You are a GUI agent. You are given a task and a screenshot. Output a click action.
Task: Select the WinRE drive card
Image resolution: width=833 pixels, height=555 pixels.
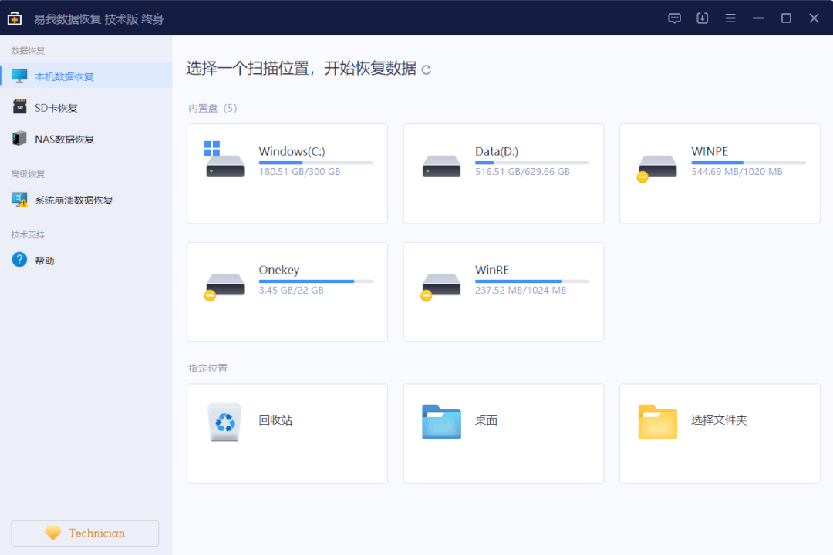tap(503, 291)
